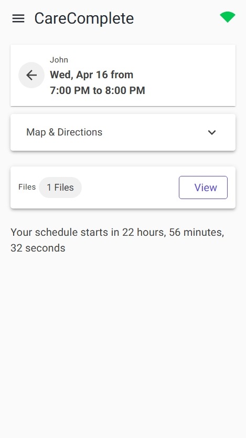Image resolution: width=246 pixels, height=438 pixels.
Task: Tap the Wed, Apr 16 schedule heading
Action: click(91, 75)
